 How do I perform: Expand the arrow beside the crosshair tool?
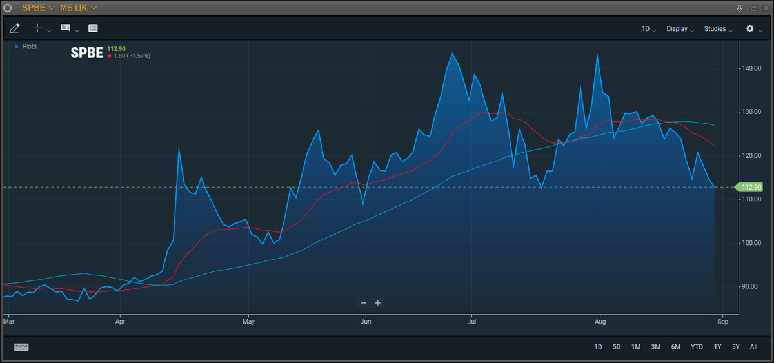[50, 30]
